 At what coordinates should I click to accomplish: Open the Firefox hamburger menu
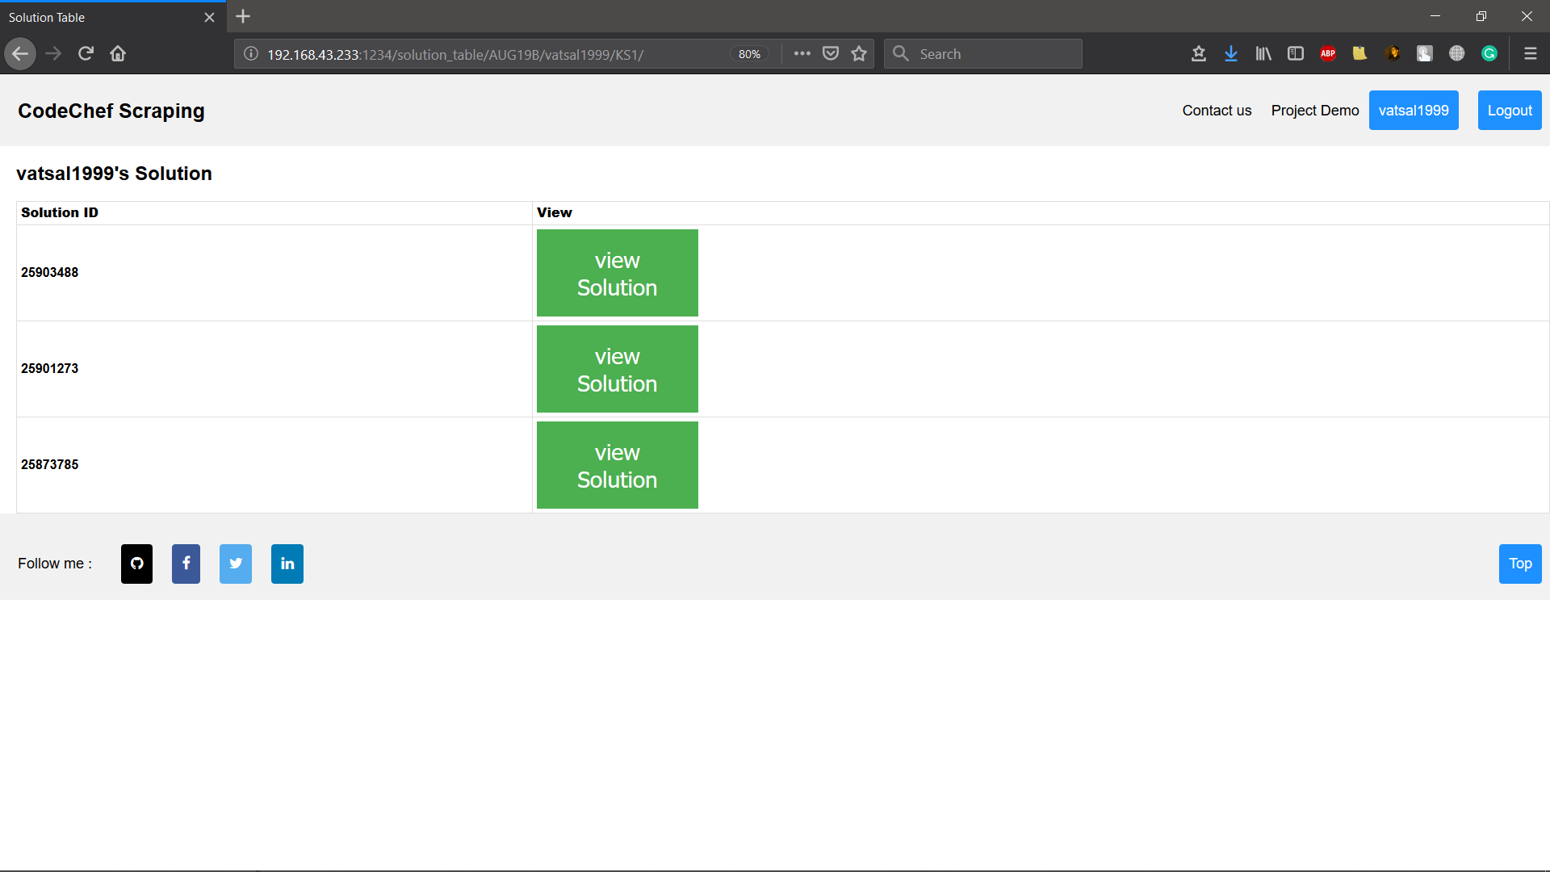point(1530,53)
